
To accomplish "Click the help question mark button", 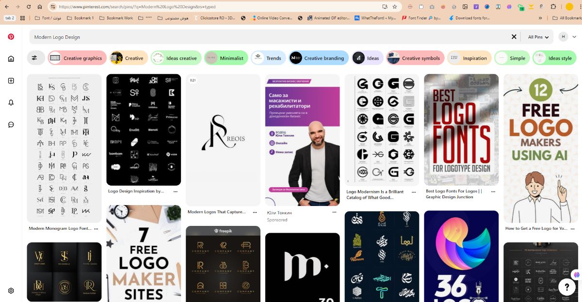I will click(566, 286).
